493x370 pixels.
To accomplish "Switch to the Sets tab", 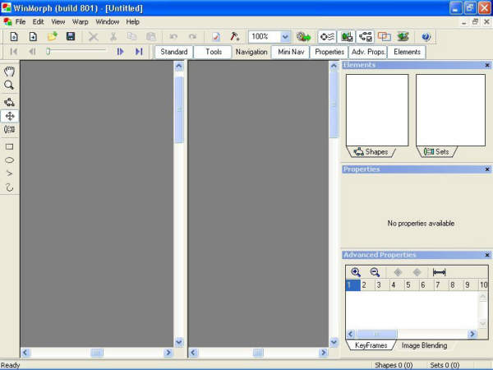I will pos(436,152).
